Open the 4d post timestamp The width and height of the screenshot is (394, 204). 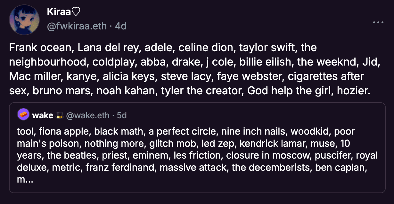pos(120,26)
